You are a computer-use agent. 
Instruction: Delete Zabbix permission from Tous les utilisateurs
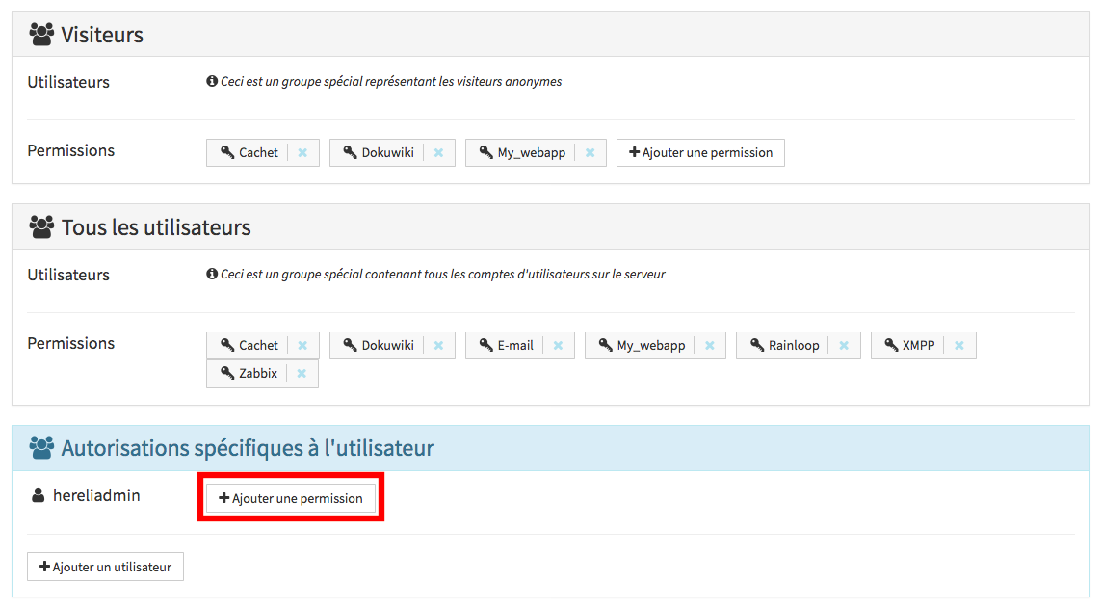click(302, 374)
